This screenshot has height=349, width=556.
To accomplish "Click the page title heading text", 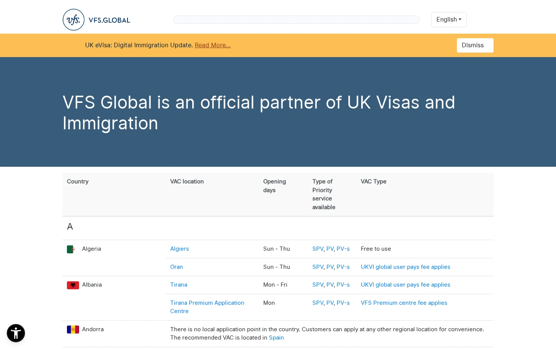I will (x=259, y=113).
